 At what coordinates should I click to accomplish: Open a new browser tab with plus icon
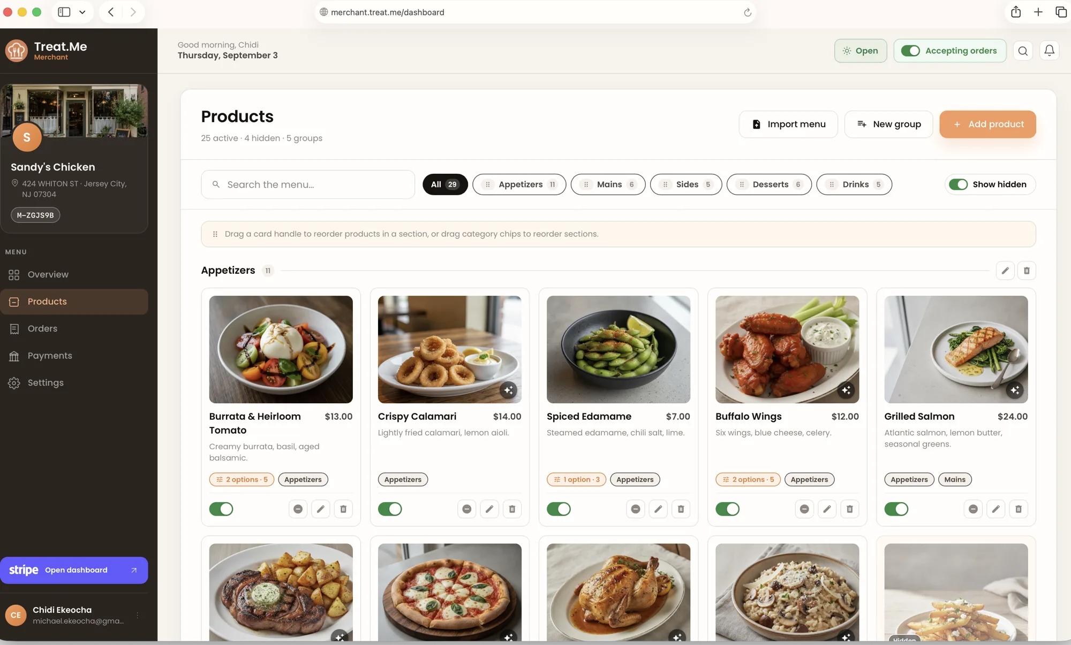click(x=1038, y=12)
